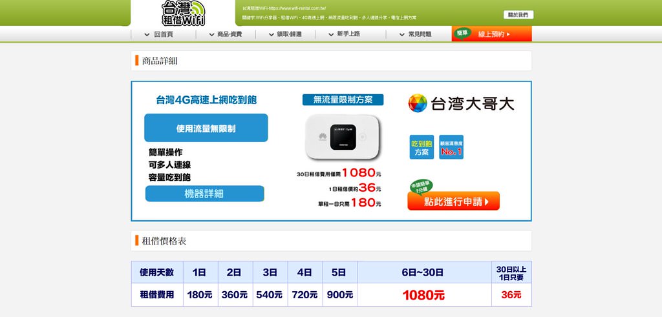The height and width of the screenshot is (317, 662).
Task: Click the 申請簡單2分鐘 green bubble
Action: pyautogui.click(x=421, y=187)
